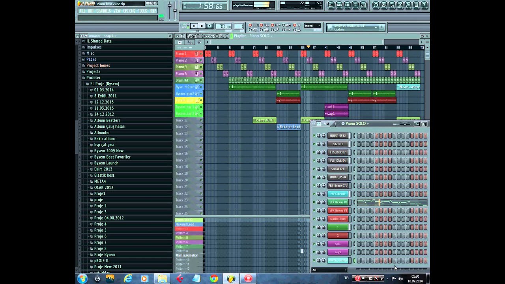Collapse the Projeler folder

[94, 78]
